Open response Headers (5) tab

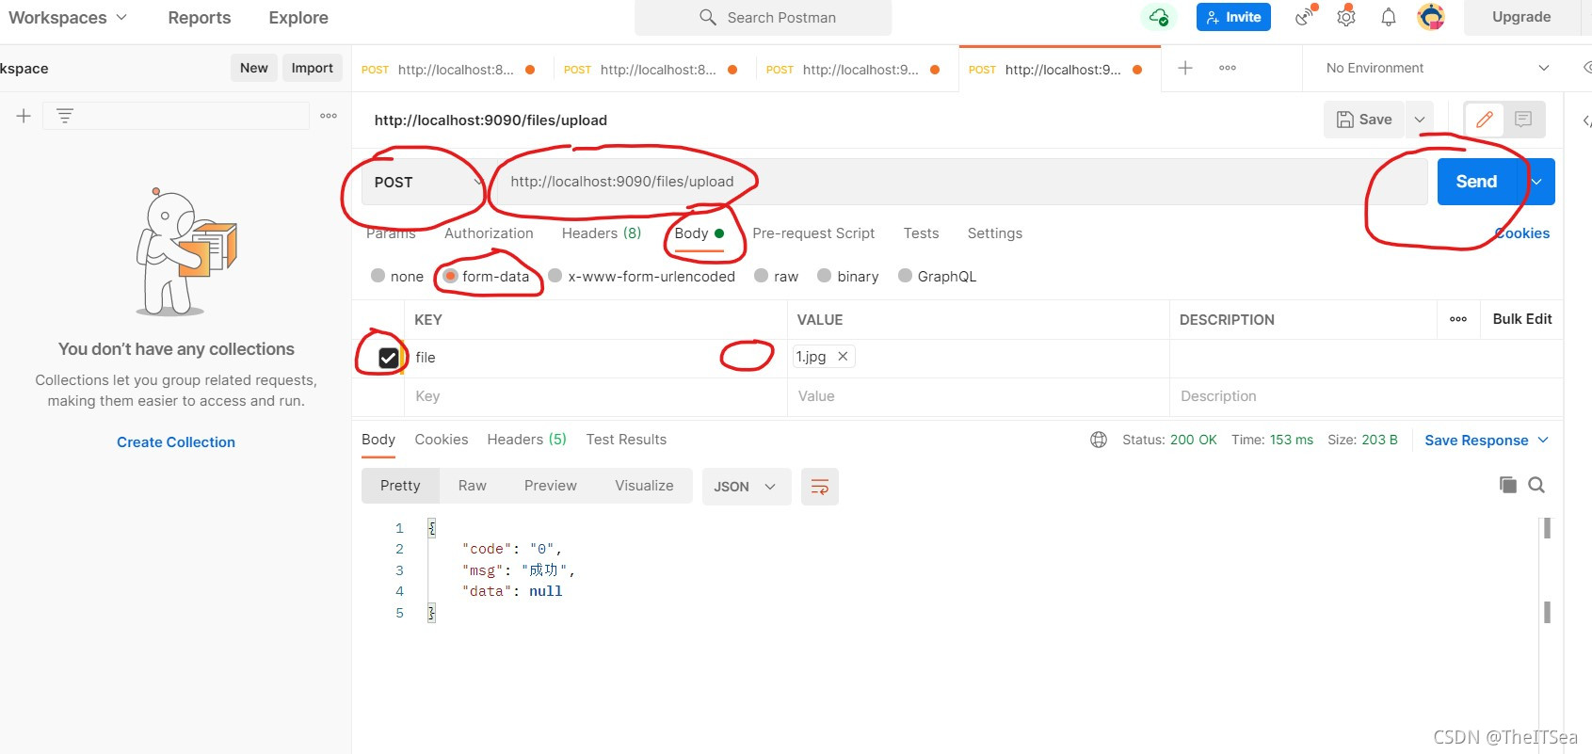(x=526, y=440)
